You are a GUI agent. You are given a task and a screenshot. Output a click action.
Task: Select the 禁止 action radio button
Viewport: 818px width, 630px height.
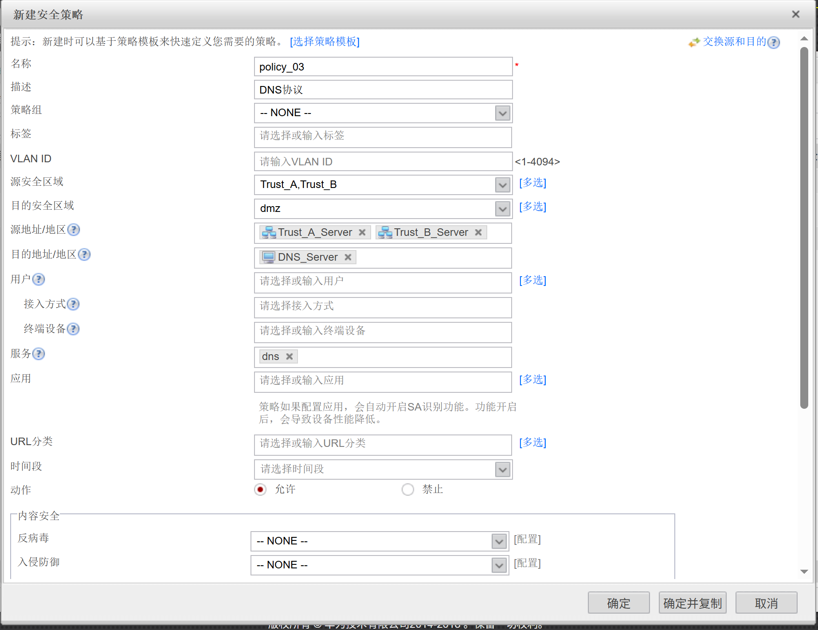[408, 489]
